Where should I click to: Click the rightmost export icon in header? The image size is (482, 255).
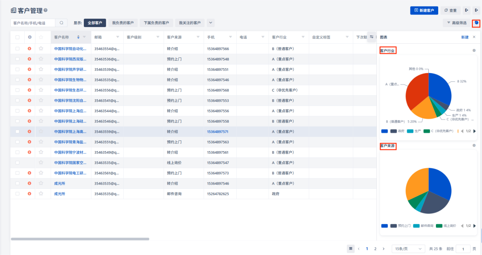[476, 10]
